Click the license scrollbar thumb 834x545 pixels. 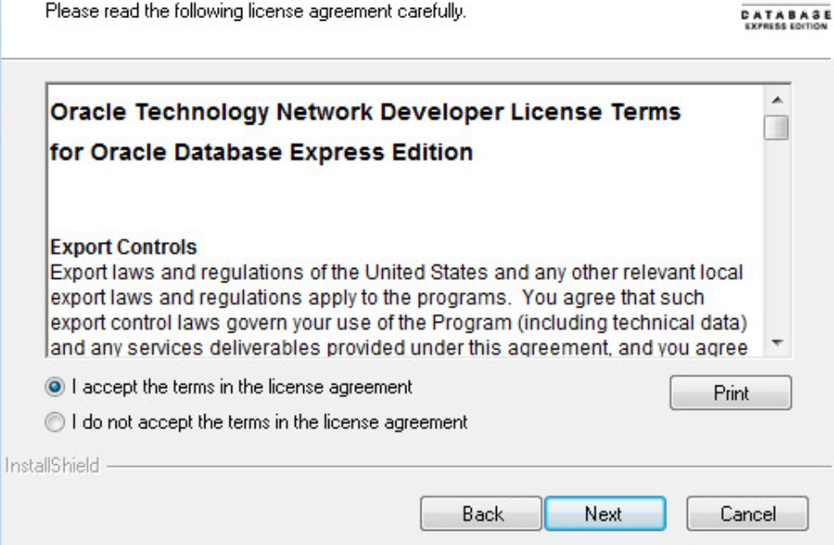[x=778, y=127]
